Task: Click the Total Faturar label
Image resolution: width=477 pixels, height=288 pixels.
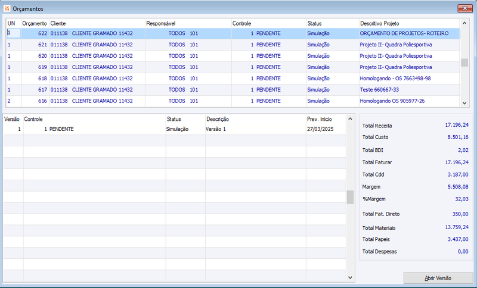Action: (x=377, y=162)
